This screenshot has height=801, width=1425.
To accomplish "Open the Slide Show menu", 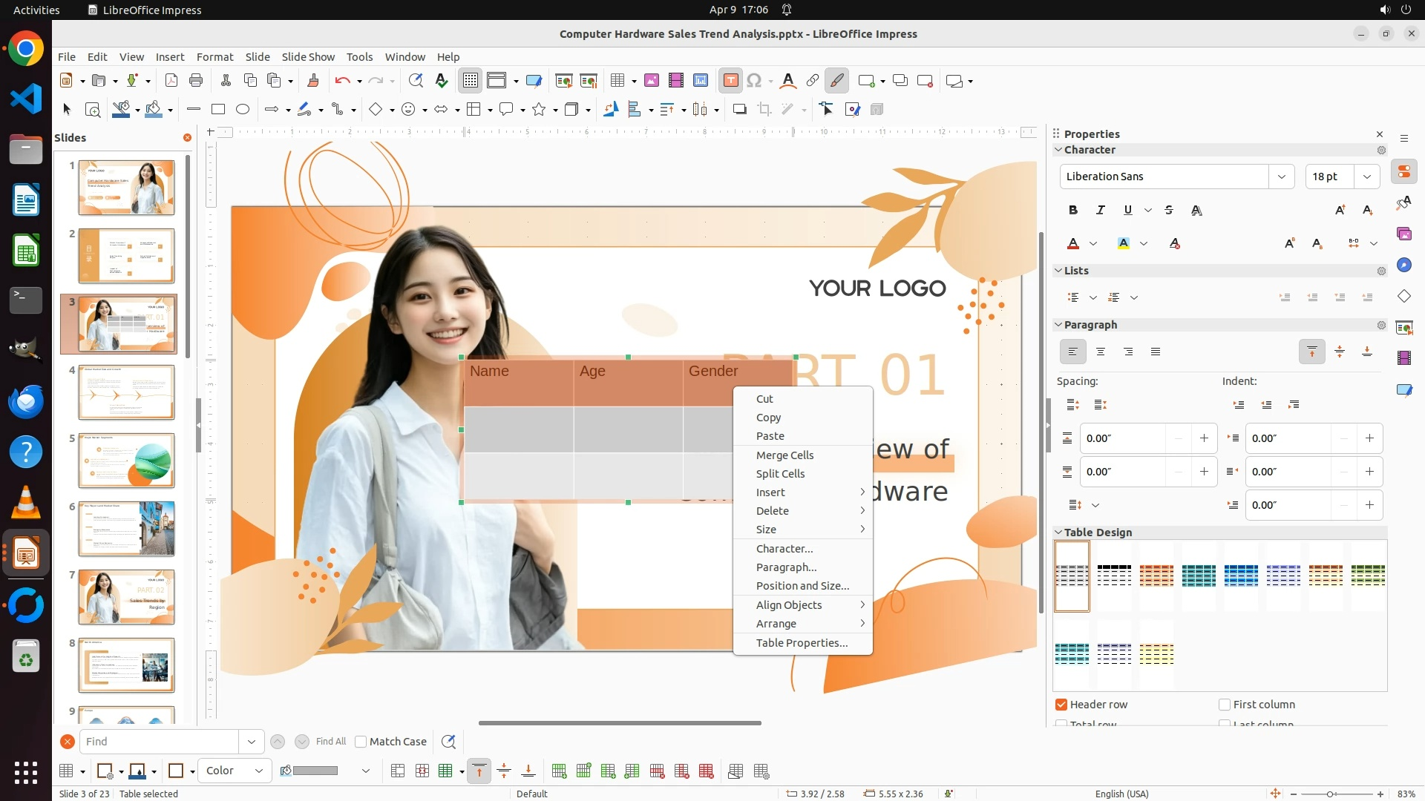I will pos(308,56).
